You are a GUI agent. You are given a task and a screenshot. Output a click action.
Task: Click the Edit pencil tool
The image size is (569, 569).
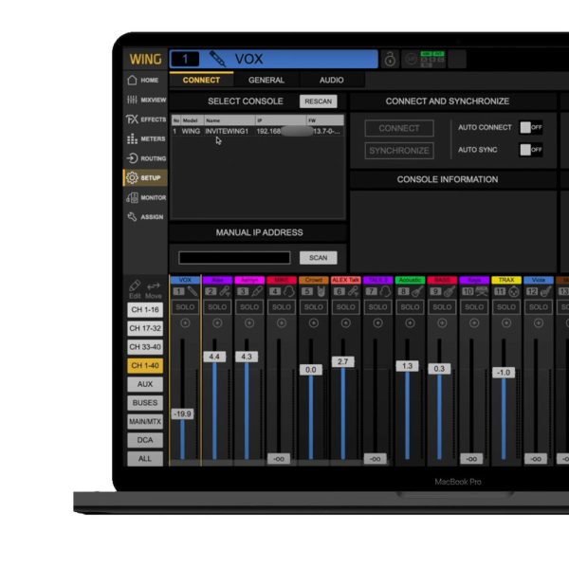point(135,289)
